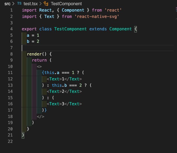Click line number 8 in the gutter

point(11,54)
